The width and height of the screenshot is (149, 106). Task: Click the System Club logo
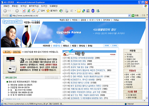click(x=12, y=22)
